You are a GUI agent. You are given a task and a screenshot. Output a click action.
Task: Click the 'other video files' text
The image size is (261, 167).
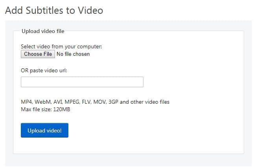pos(151,102)
